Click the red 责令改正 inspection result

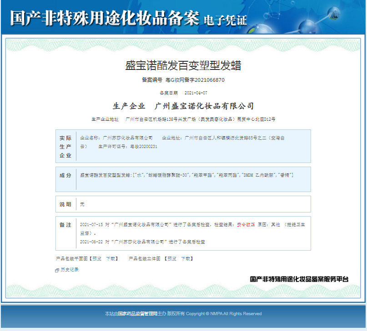coord(245,225)
